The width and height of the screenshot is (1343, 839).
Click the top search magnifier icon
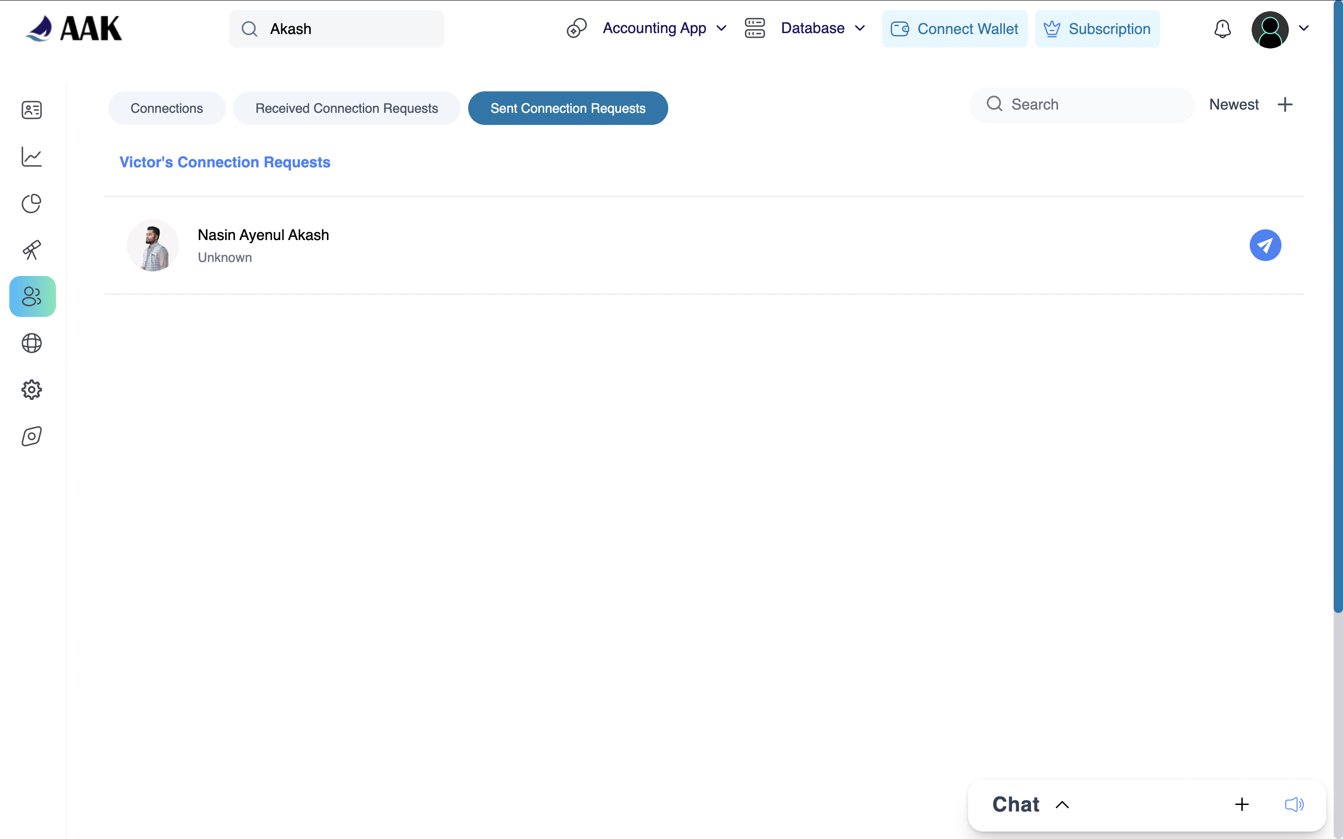point(250,29)
